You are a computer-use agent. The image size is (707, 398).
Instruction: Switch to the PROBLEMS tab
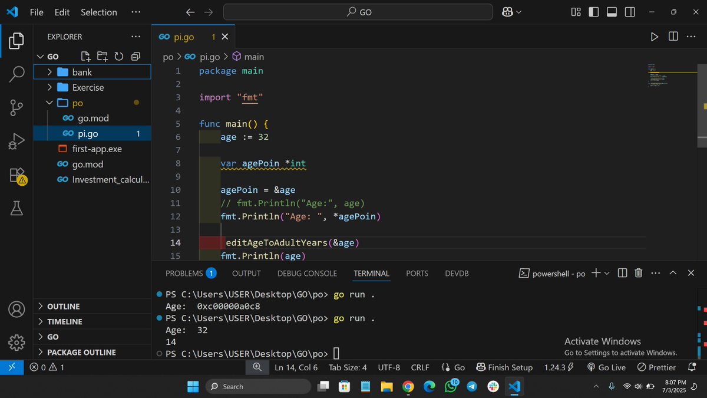click(x=185, y=273)
